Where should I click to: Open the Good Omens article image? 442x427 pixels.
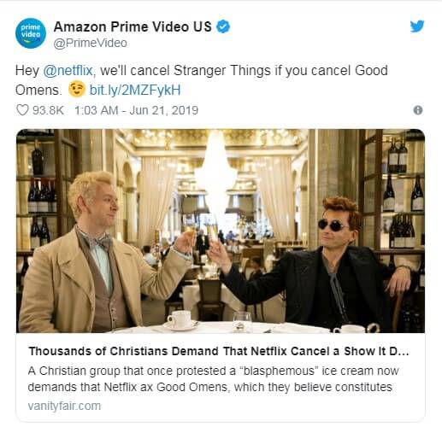click(221, 231)
